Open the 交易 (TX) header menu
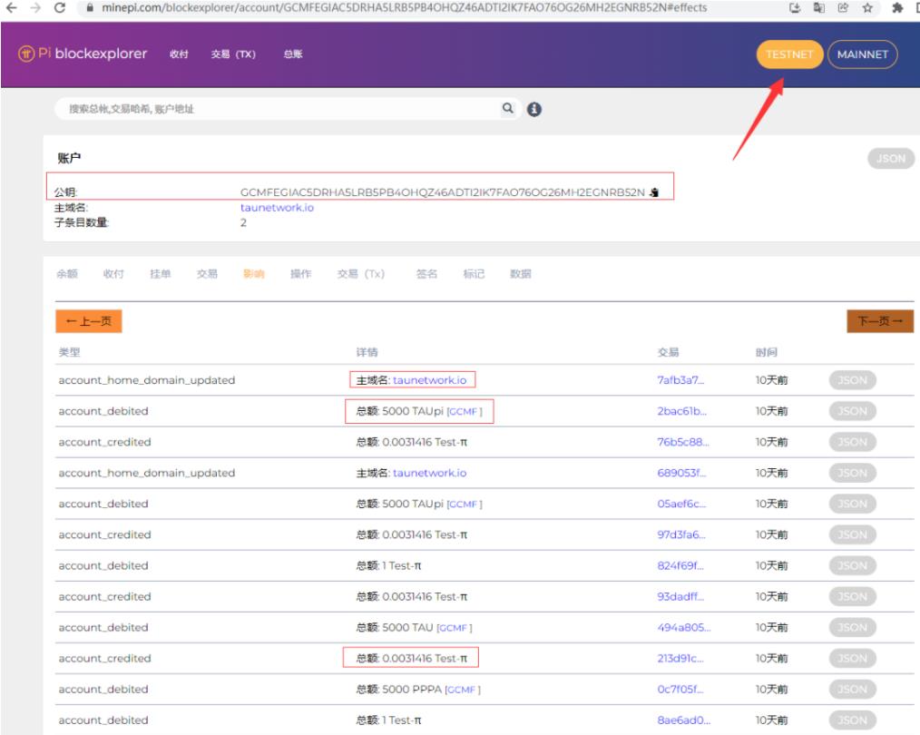 [x=233, y=54]
